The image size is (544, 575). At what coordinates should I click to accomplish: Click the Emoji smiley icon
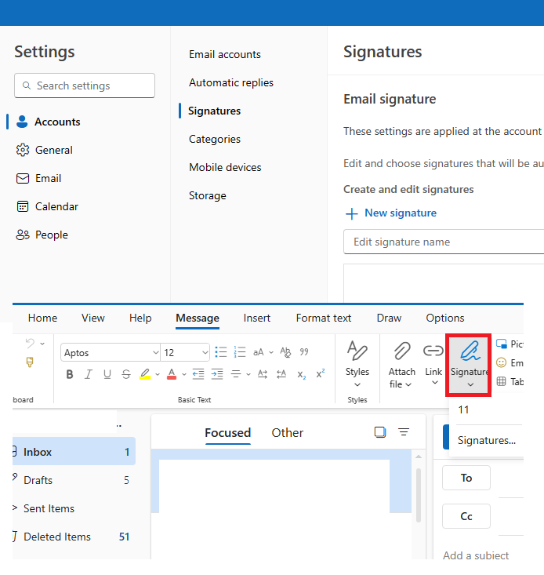501,362
